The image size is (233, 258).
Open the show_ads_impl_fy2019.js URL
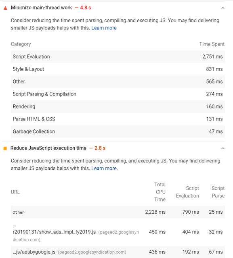coord(54,232)
